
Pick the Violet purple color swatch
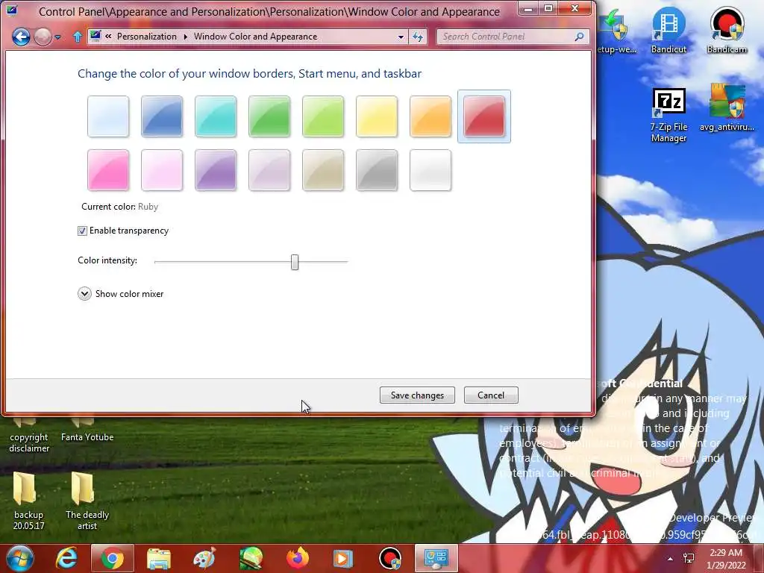(216, 170)
